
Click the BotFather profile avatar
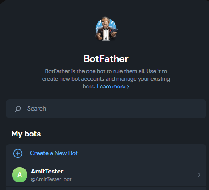tap(106, 29)
